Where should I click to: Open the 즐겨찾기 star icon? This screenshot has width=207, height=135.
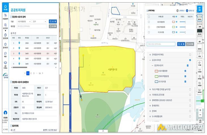[x=5, y=45]
